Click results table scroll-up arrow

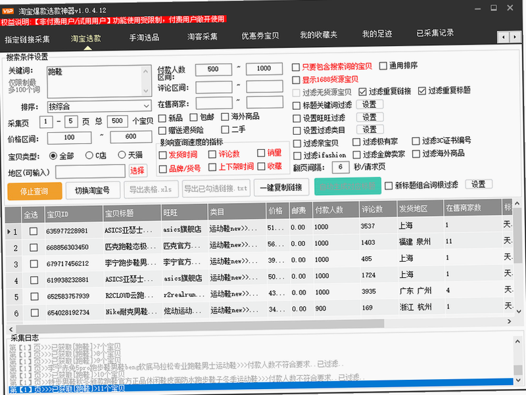pyautogui.click(x=517, y=204)
